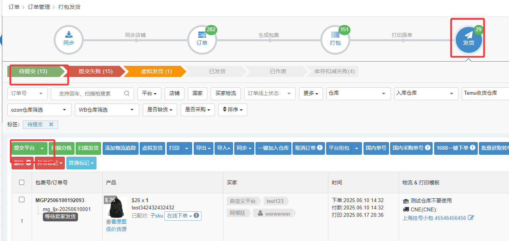The width and height of the screenshot is (509, 241).
Task: Open the 订单线上状态 dropdown
Action: [270, 94]
